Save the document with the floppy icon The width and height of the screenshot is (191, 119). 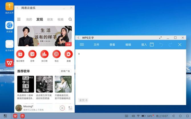pyautogui.click(x=152, y=45)
